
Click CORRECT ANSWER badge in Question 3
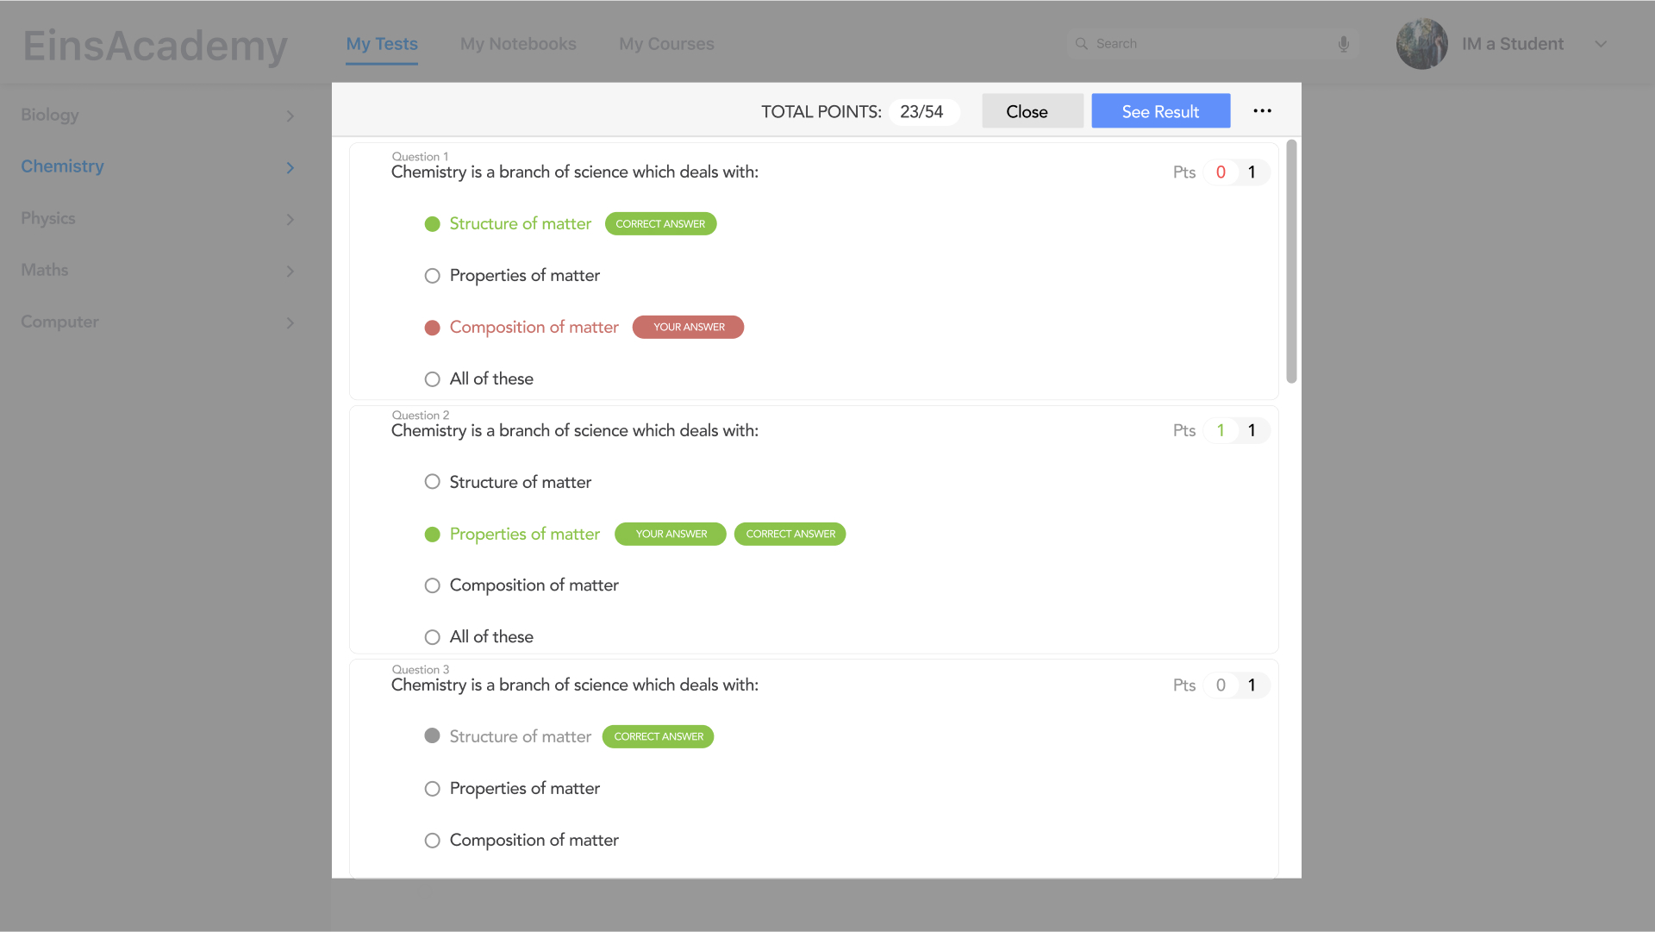pyautogui.click(x=658, y=737)
